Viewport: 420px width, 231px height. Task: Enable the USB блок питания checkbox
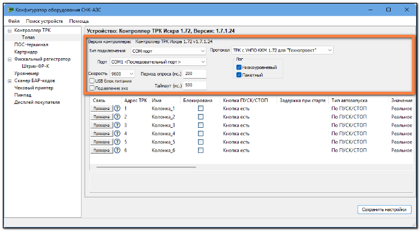[92, 80]
